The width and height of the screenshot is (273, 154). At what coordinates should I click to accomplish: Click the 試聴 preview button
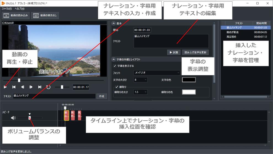click(173, 52)
